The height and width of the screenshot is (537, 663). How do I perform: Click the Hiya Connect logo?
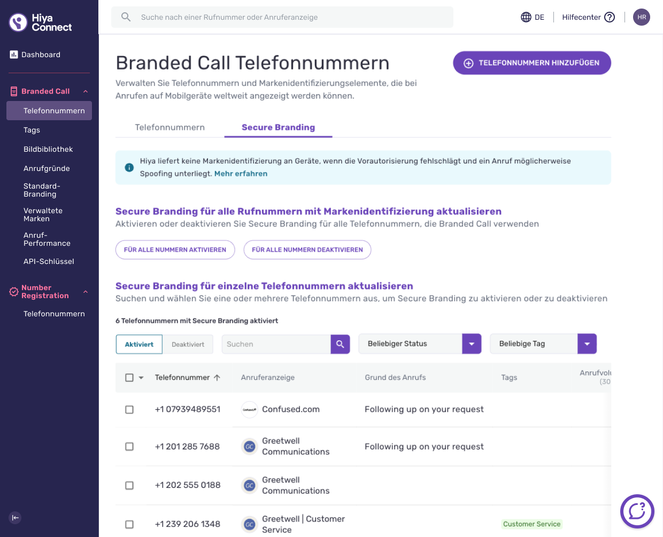tap(41, 22)
